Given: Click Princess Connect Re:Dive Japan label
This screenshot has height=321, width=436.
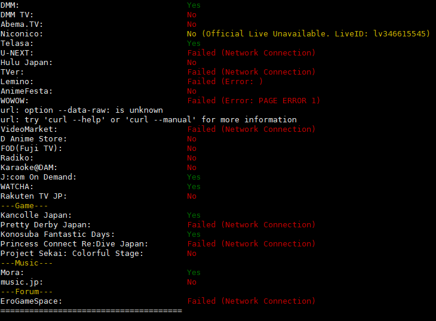Looking at the screenshot, I should click(74, 244).
